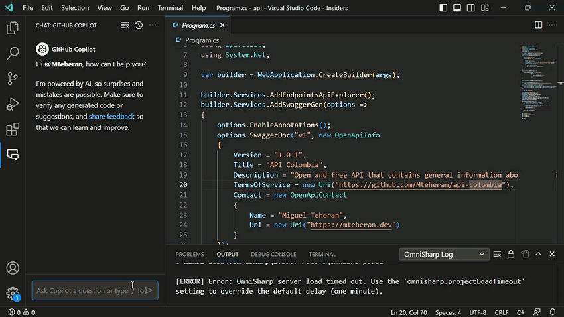Click the feedback icon in status bar
The width and height of the screenshot is (564, 317).
coord(537,312)
